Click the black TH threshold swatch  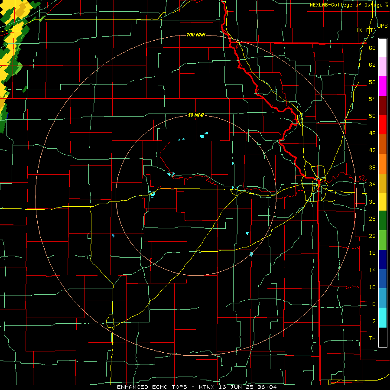click(383, 337)
